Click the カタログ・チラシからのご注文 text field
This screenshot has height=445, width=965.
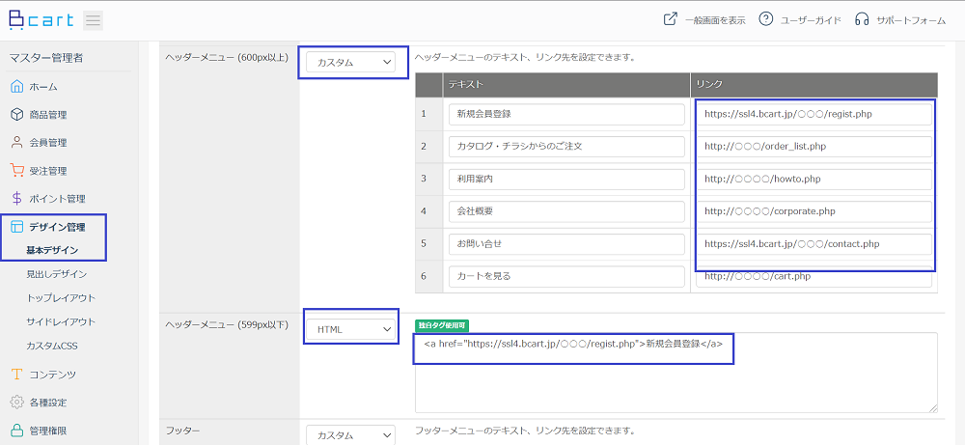click(x=566, y=147)
